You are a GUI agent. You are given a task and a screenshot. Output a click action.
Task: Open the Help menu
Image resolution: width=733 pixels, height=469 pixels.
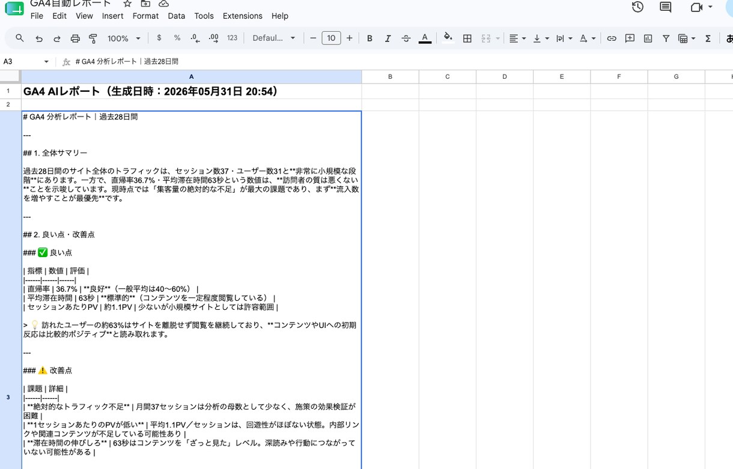[x=279, y=16]
